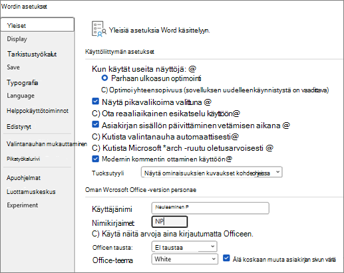Toggle Modernin kommentin ottaminen käyttöön checkbox
Viewport: 344px width, 273px height.
95,159
